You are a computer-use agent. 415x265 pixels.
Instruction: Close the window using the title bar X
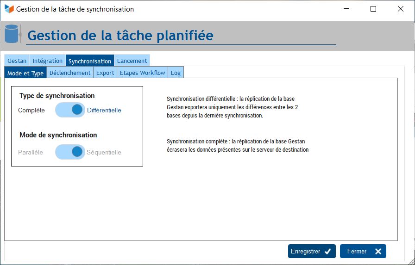coord(401,9)
